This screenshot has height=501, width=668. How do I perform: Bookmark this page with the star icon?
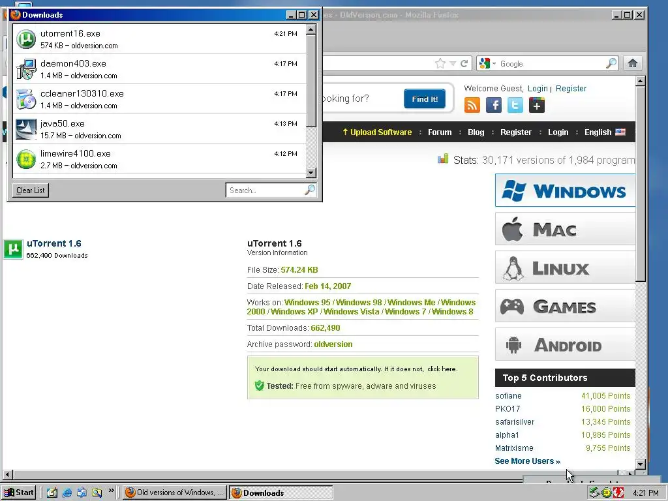coord(440,63)
